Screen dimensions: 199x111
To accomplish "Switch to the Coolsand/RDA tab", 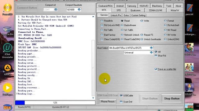I will pos(105,6).
